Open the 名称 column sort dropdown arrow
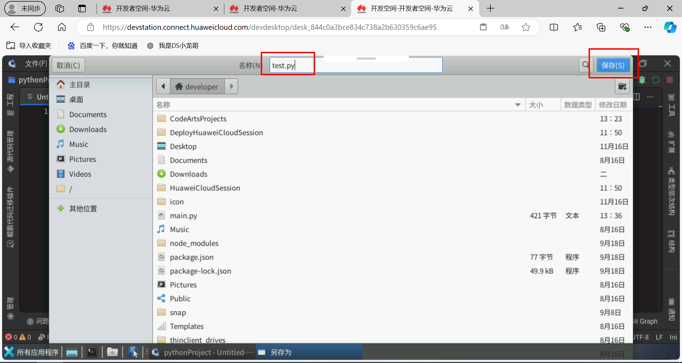This screenshot has height=363, width=682. 518,104
